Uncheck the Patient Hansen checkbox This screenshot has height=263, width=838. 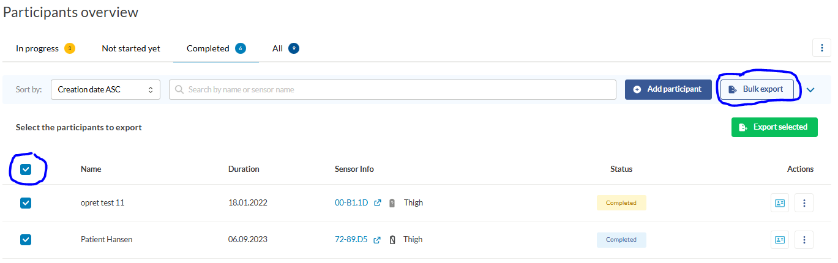pyautogui.click(x=26, y=240)
